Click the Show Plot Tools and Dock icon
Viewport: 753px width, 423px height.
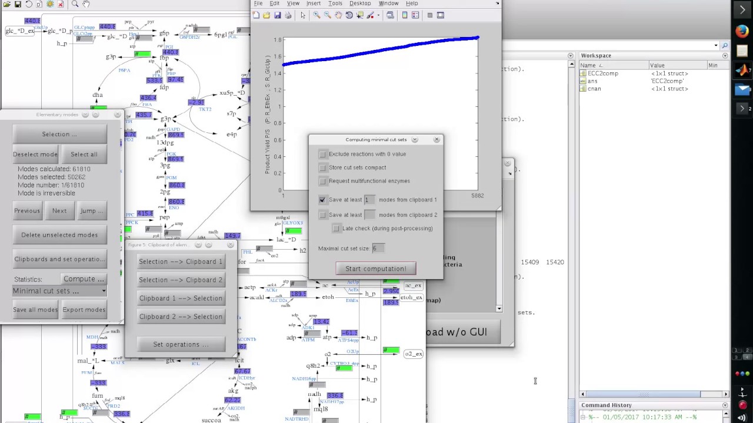[x=441, y=15]
